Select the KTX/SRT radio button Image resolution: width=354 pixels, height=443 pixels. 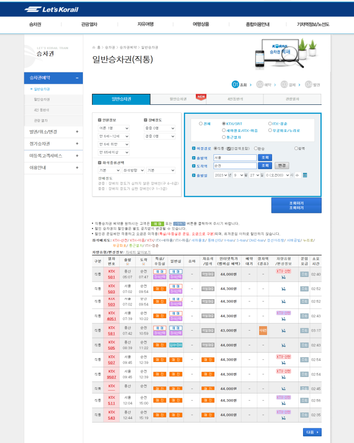point(224,124)
